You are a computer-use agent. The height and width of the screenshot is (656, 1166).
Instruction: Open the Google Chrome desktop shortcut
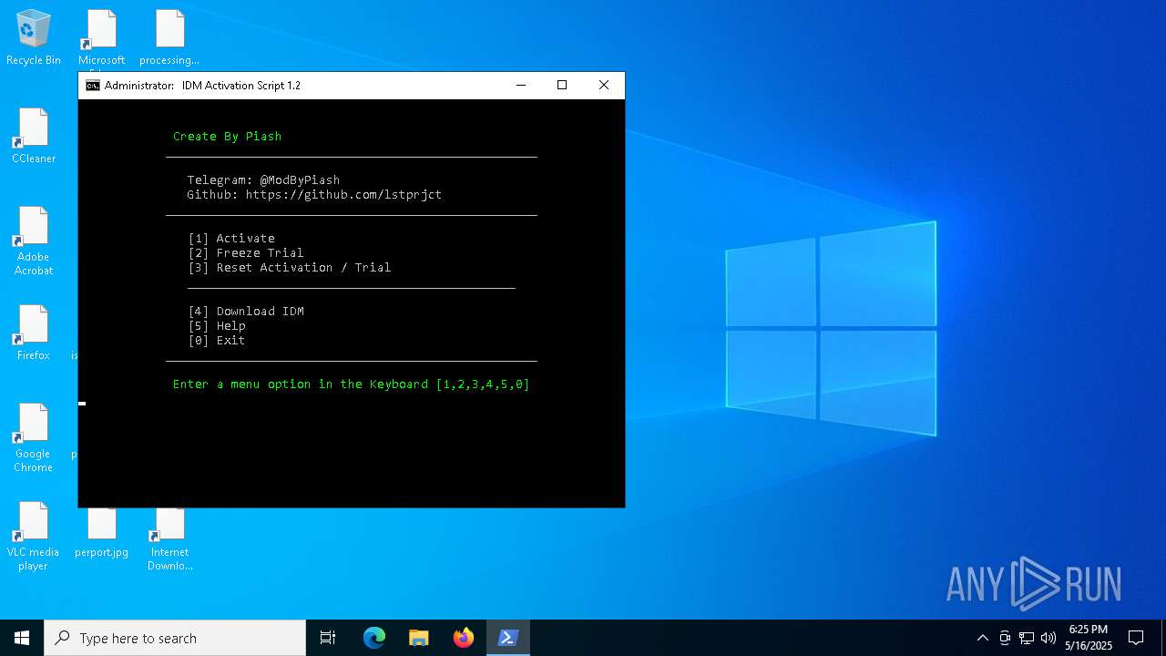[34, 438]
